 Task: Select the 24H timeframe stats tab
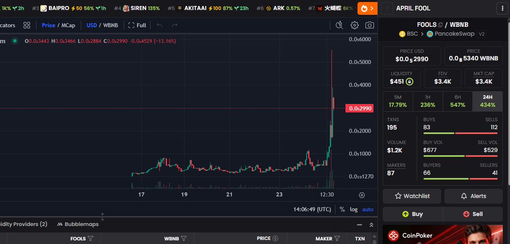[x=487, y=101]
